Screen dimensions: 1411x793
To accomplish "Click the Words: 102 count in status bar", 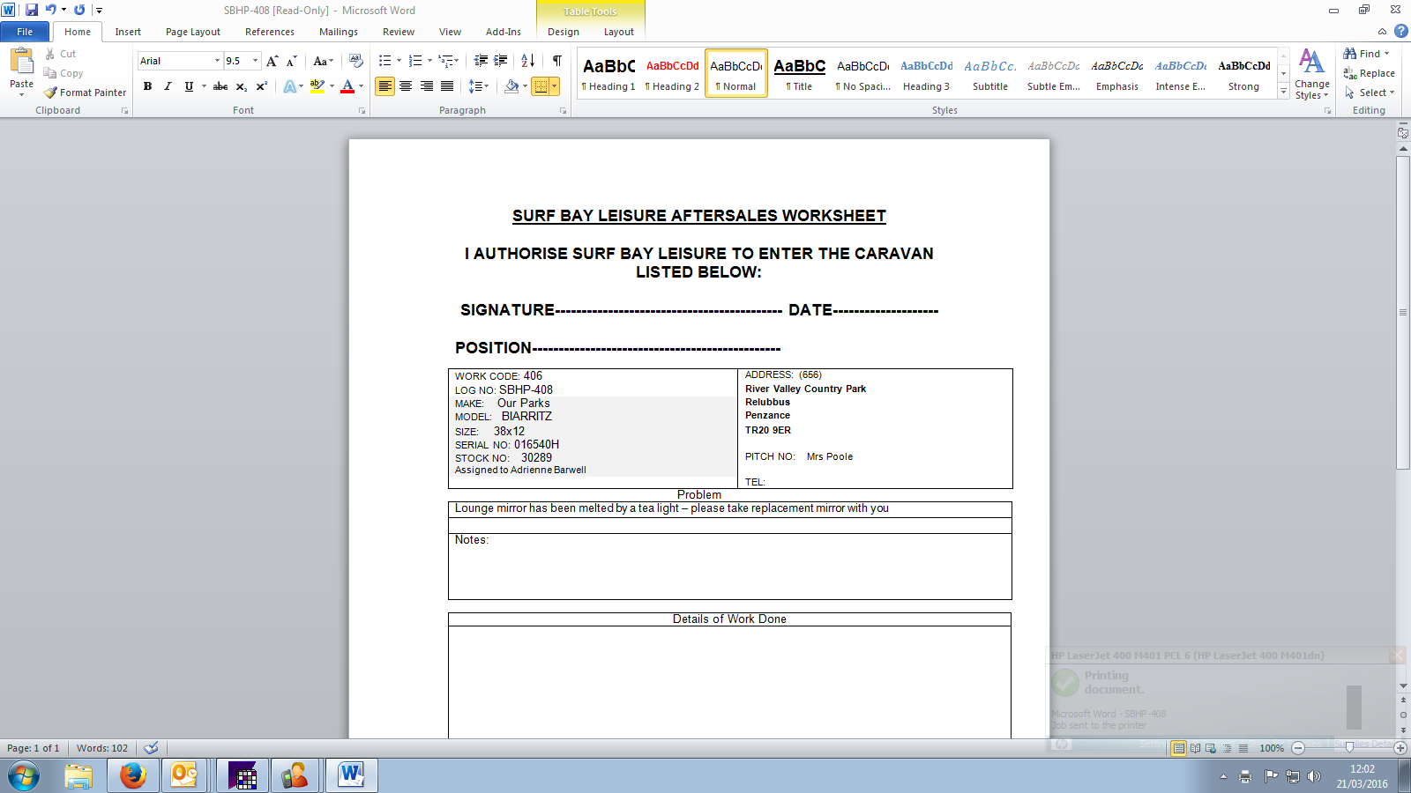I will [102, 748].
